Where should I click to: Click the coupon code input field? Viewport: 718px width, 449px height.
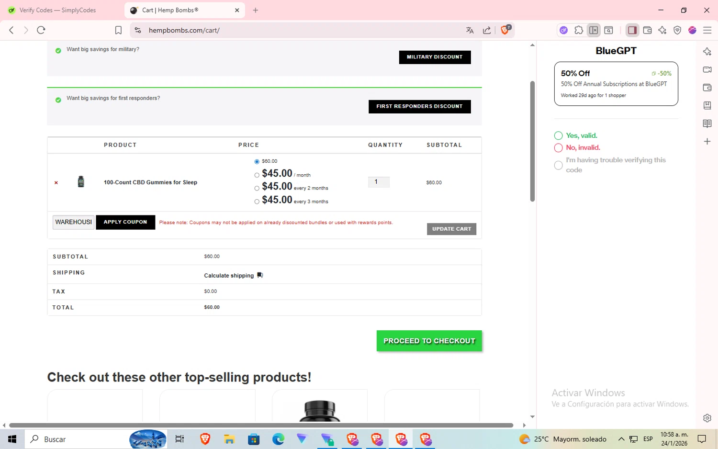tap(74, 222)
